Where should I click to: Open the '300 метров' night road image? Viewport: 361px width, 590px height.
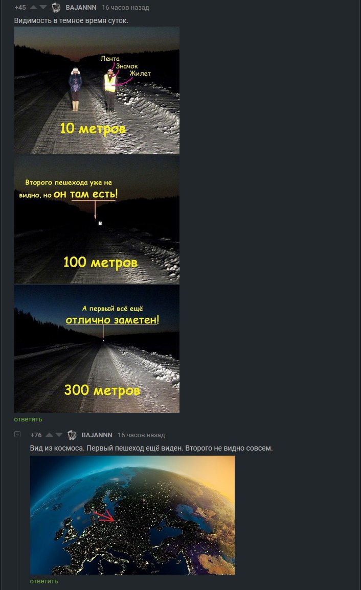pos(97,349)
